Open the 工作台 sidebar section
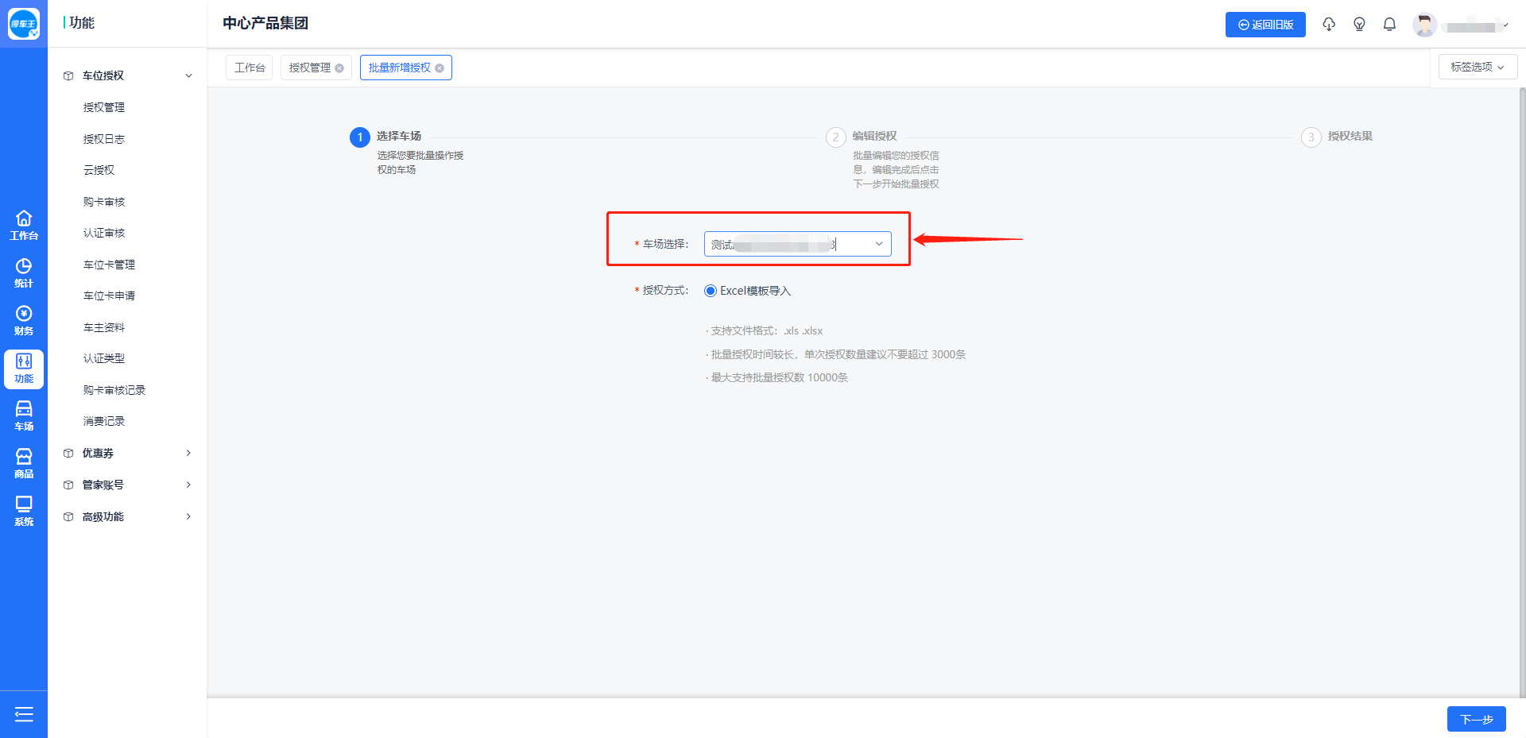 (24, 225)
